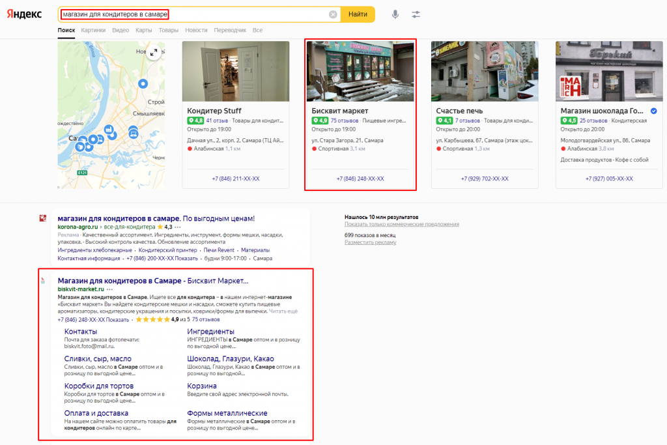Open Кондитер Stuff card title
The height and width of the screenshot is (445, 667).
pyautogui.click(x=214, y=111)
